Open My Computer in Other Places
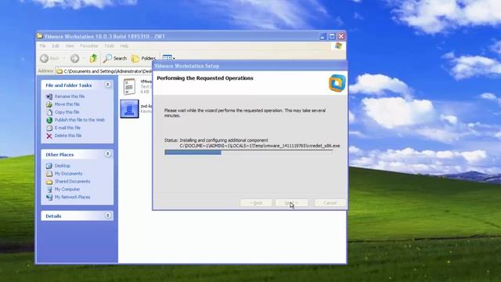 67,190
